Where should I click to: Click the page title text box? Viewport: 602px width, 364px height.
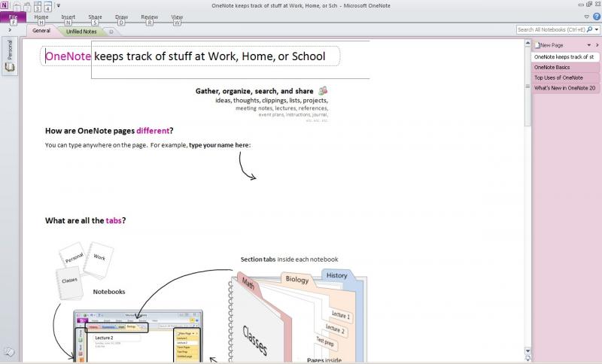[190, 56]
